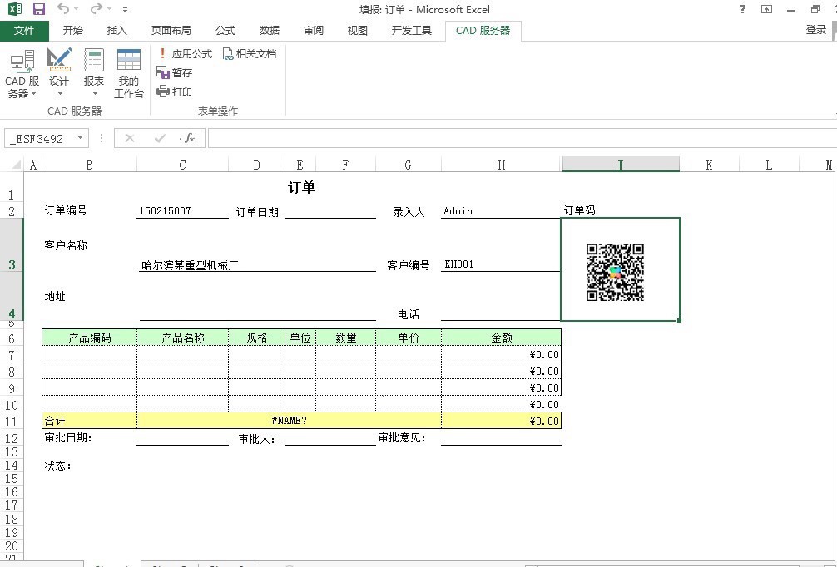
Task: Click the Save icon in quick access toolbar
Action: (38, 9)
